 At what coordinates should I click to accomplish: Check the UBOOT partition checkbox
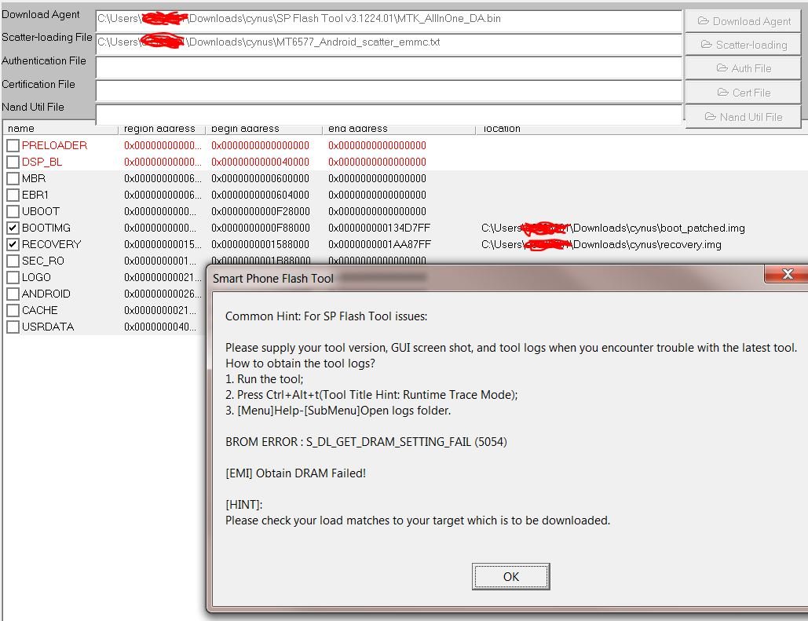tap(13, 212)
